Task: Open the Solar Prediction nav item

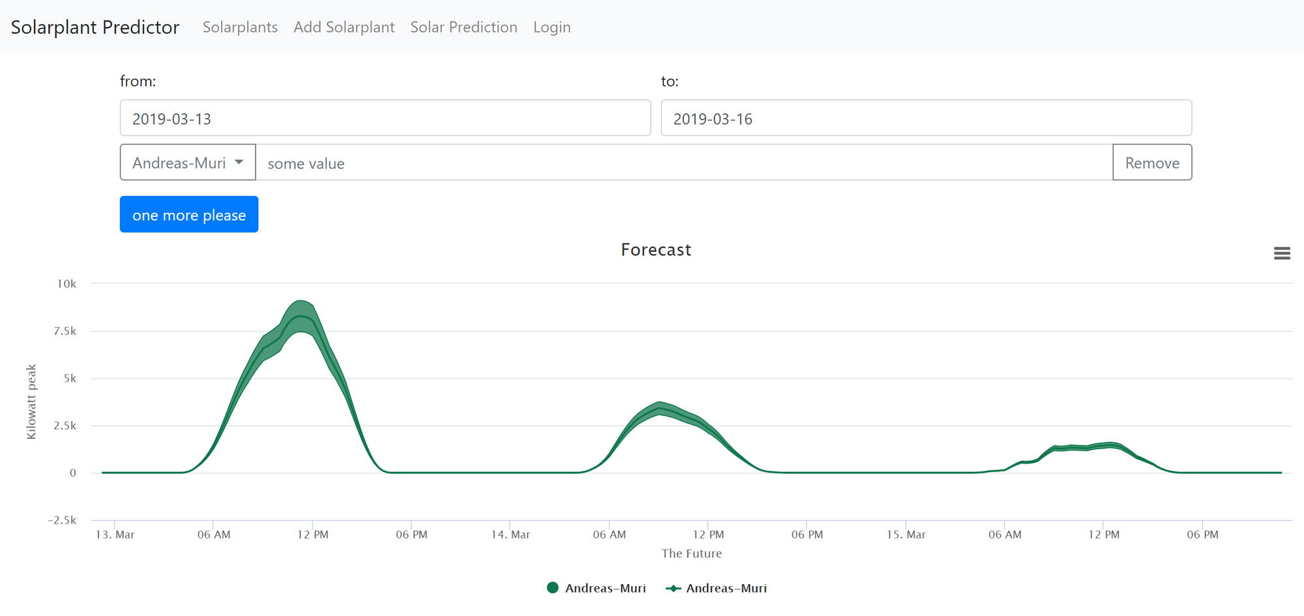Action: click(464, 27)
